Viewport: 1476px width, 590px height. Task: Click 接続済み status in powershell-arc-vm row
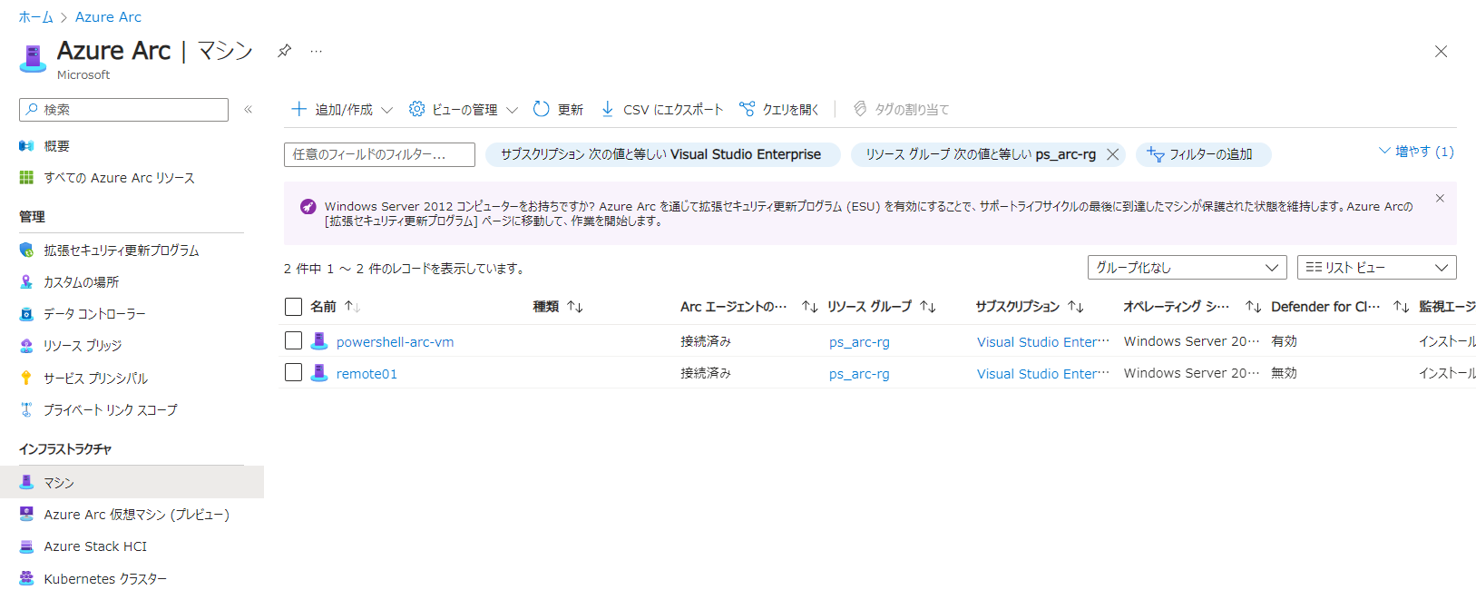tap(706, 341)
